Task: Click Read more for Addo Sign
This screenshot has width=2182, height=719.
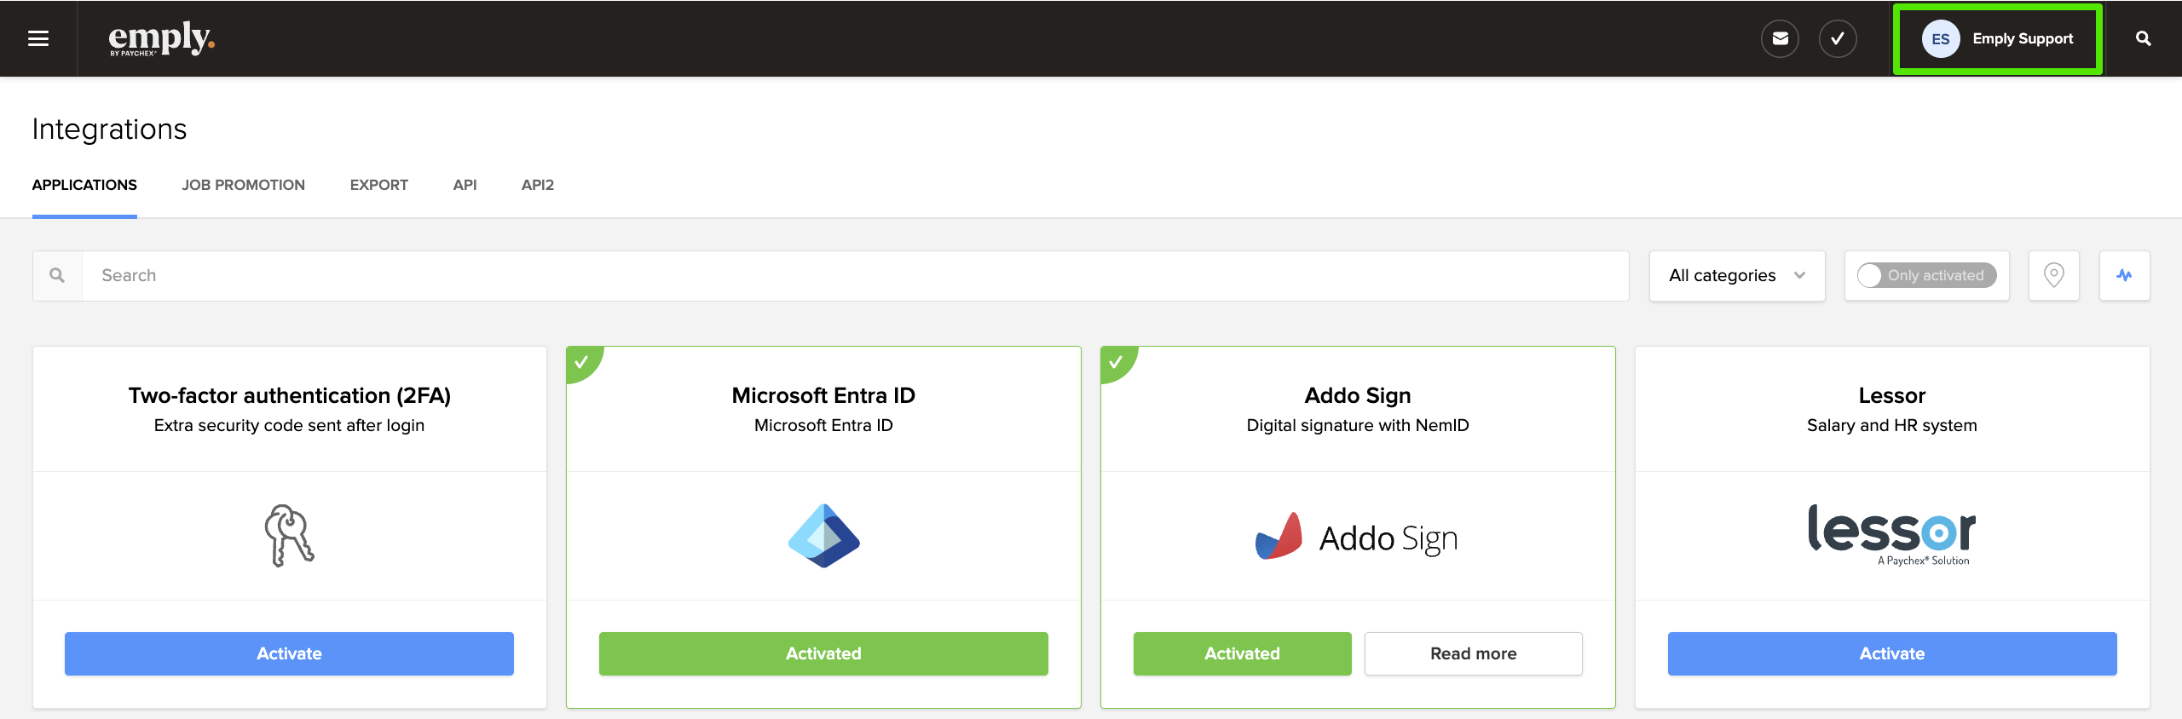Action: [1473, 653]
